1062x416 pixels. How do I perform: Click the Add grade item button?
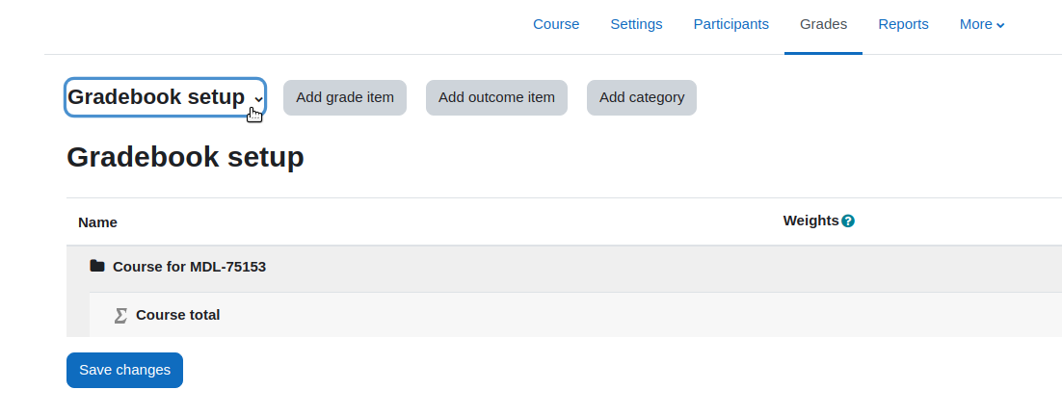[x=345, y=97]
